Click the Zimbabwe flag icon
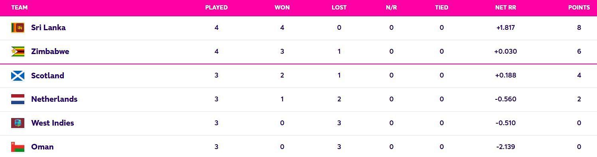597x157 pixels. tap(18, 52)
